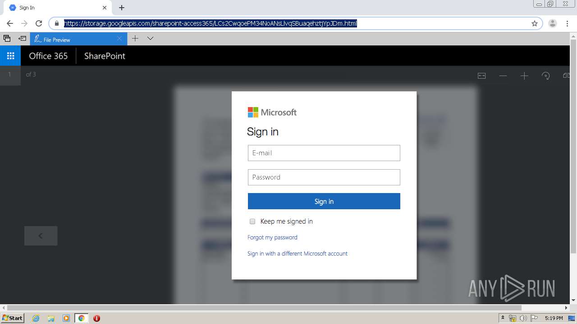Open a new Chrome tab
The width and height of the screenshot is (577, 324).
tap(122, 8)
